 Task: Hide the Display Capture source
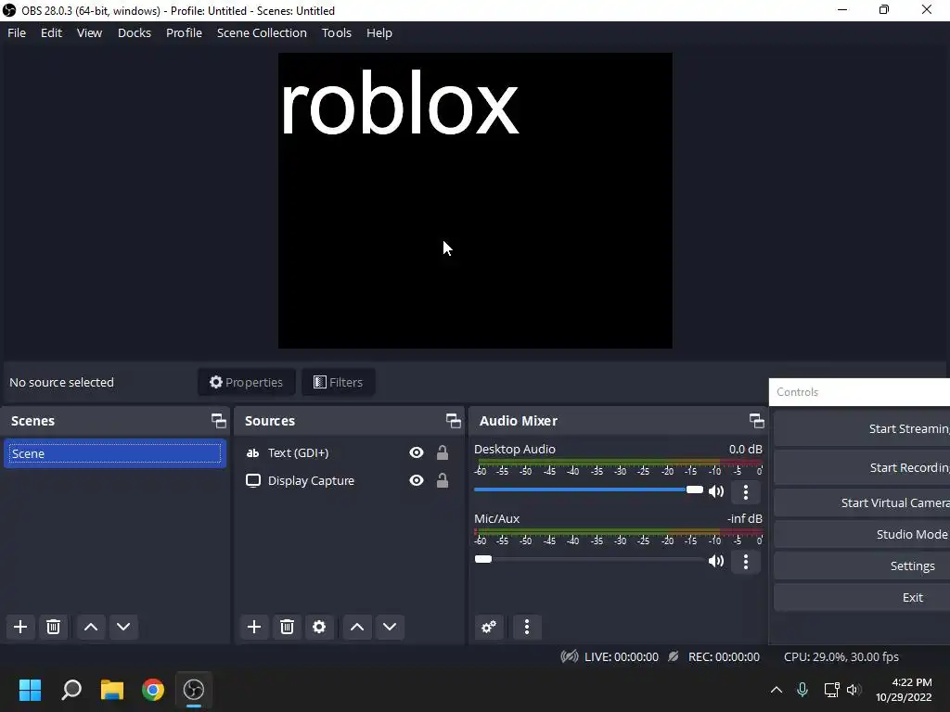pos(417,481)
